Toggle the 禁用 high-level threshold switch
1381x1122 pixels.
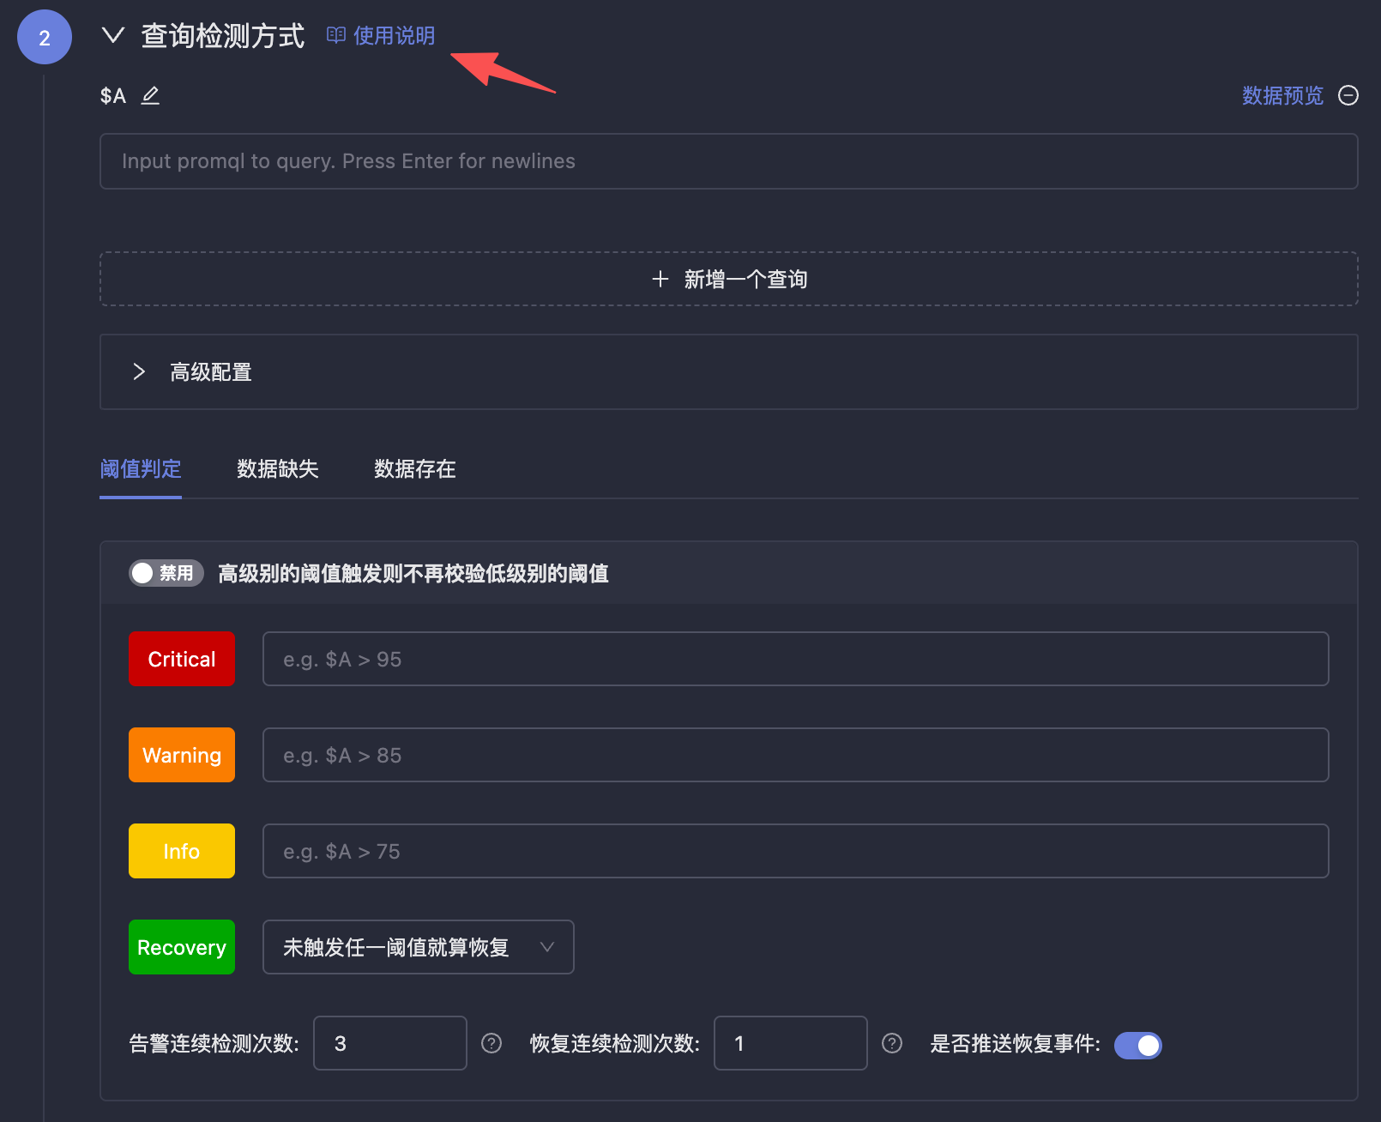tap(166, 573)
